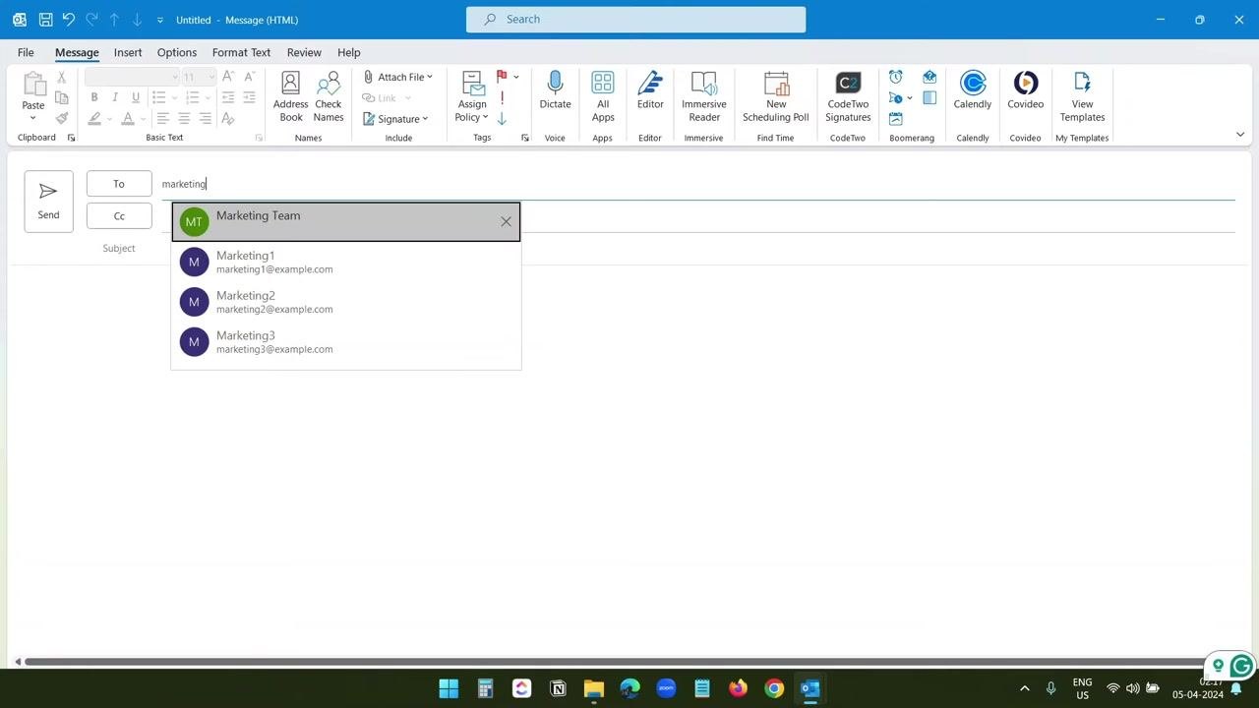Click the Copy icon in Clipboard group
The width and height of the screenshot is (1259, 708).
pos(61,97)
